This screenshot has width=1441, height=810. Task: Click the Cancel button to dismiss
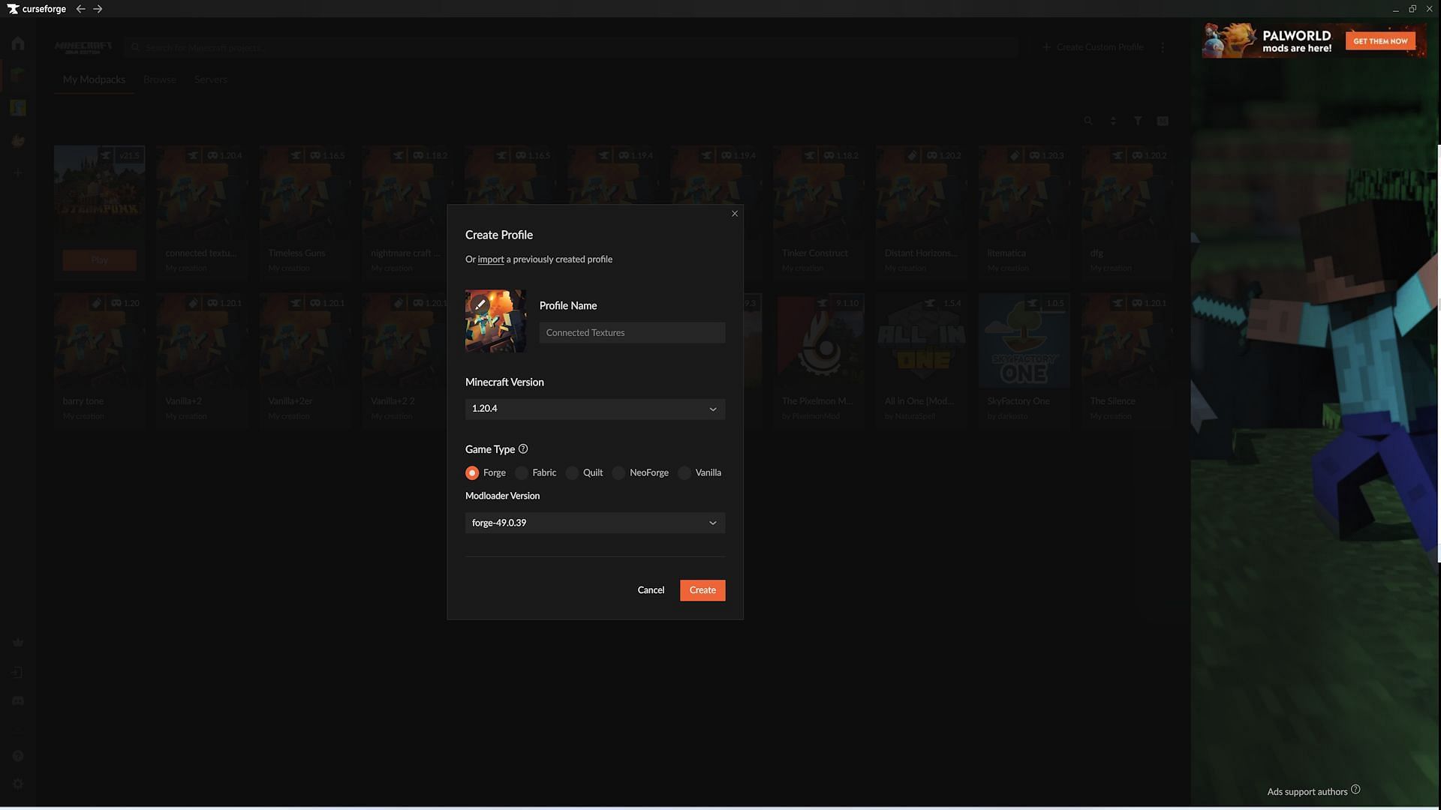click(650, 589)
